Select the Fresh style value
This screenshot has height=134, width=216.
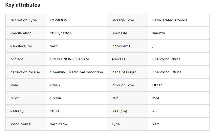click(55, 85)
